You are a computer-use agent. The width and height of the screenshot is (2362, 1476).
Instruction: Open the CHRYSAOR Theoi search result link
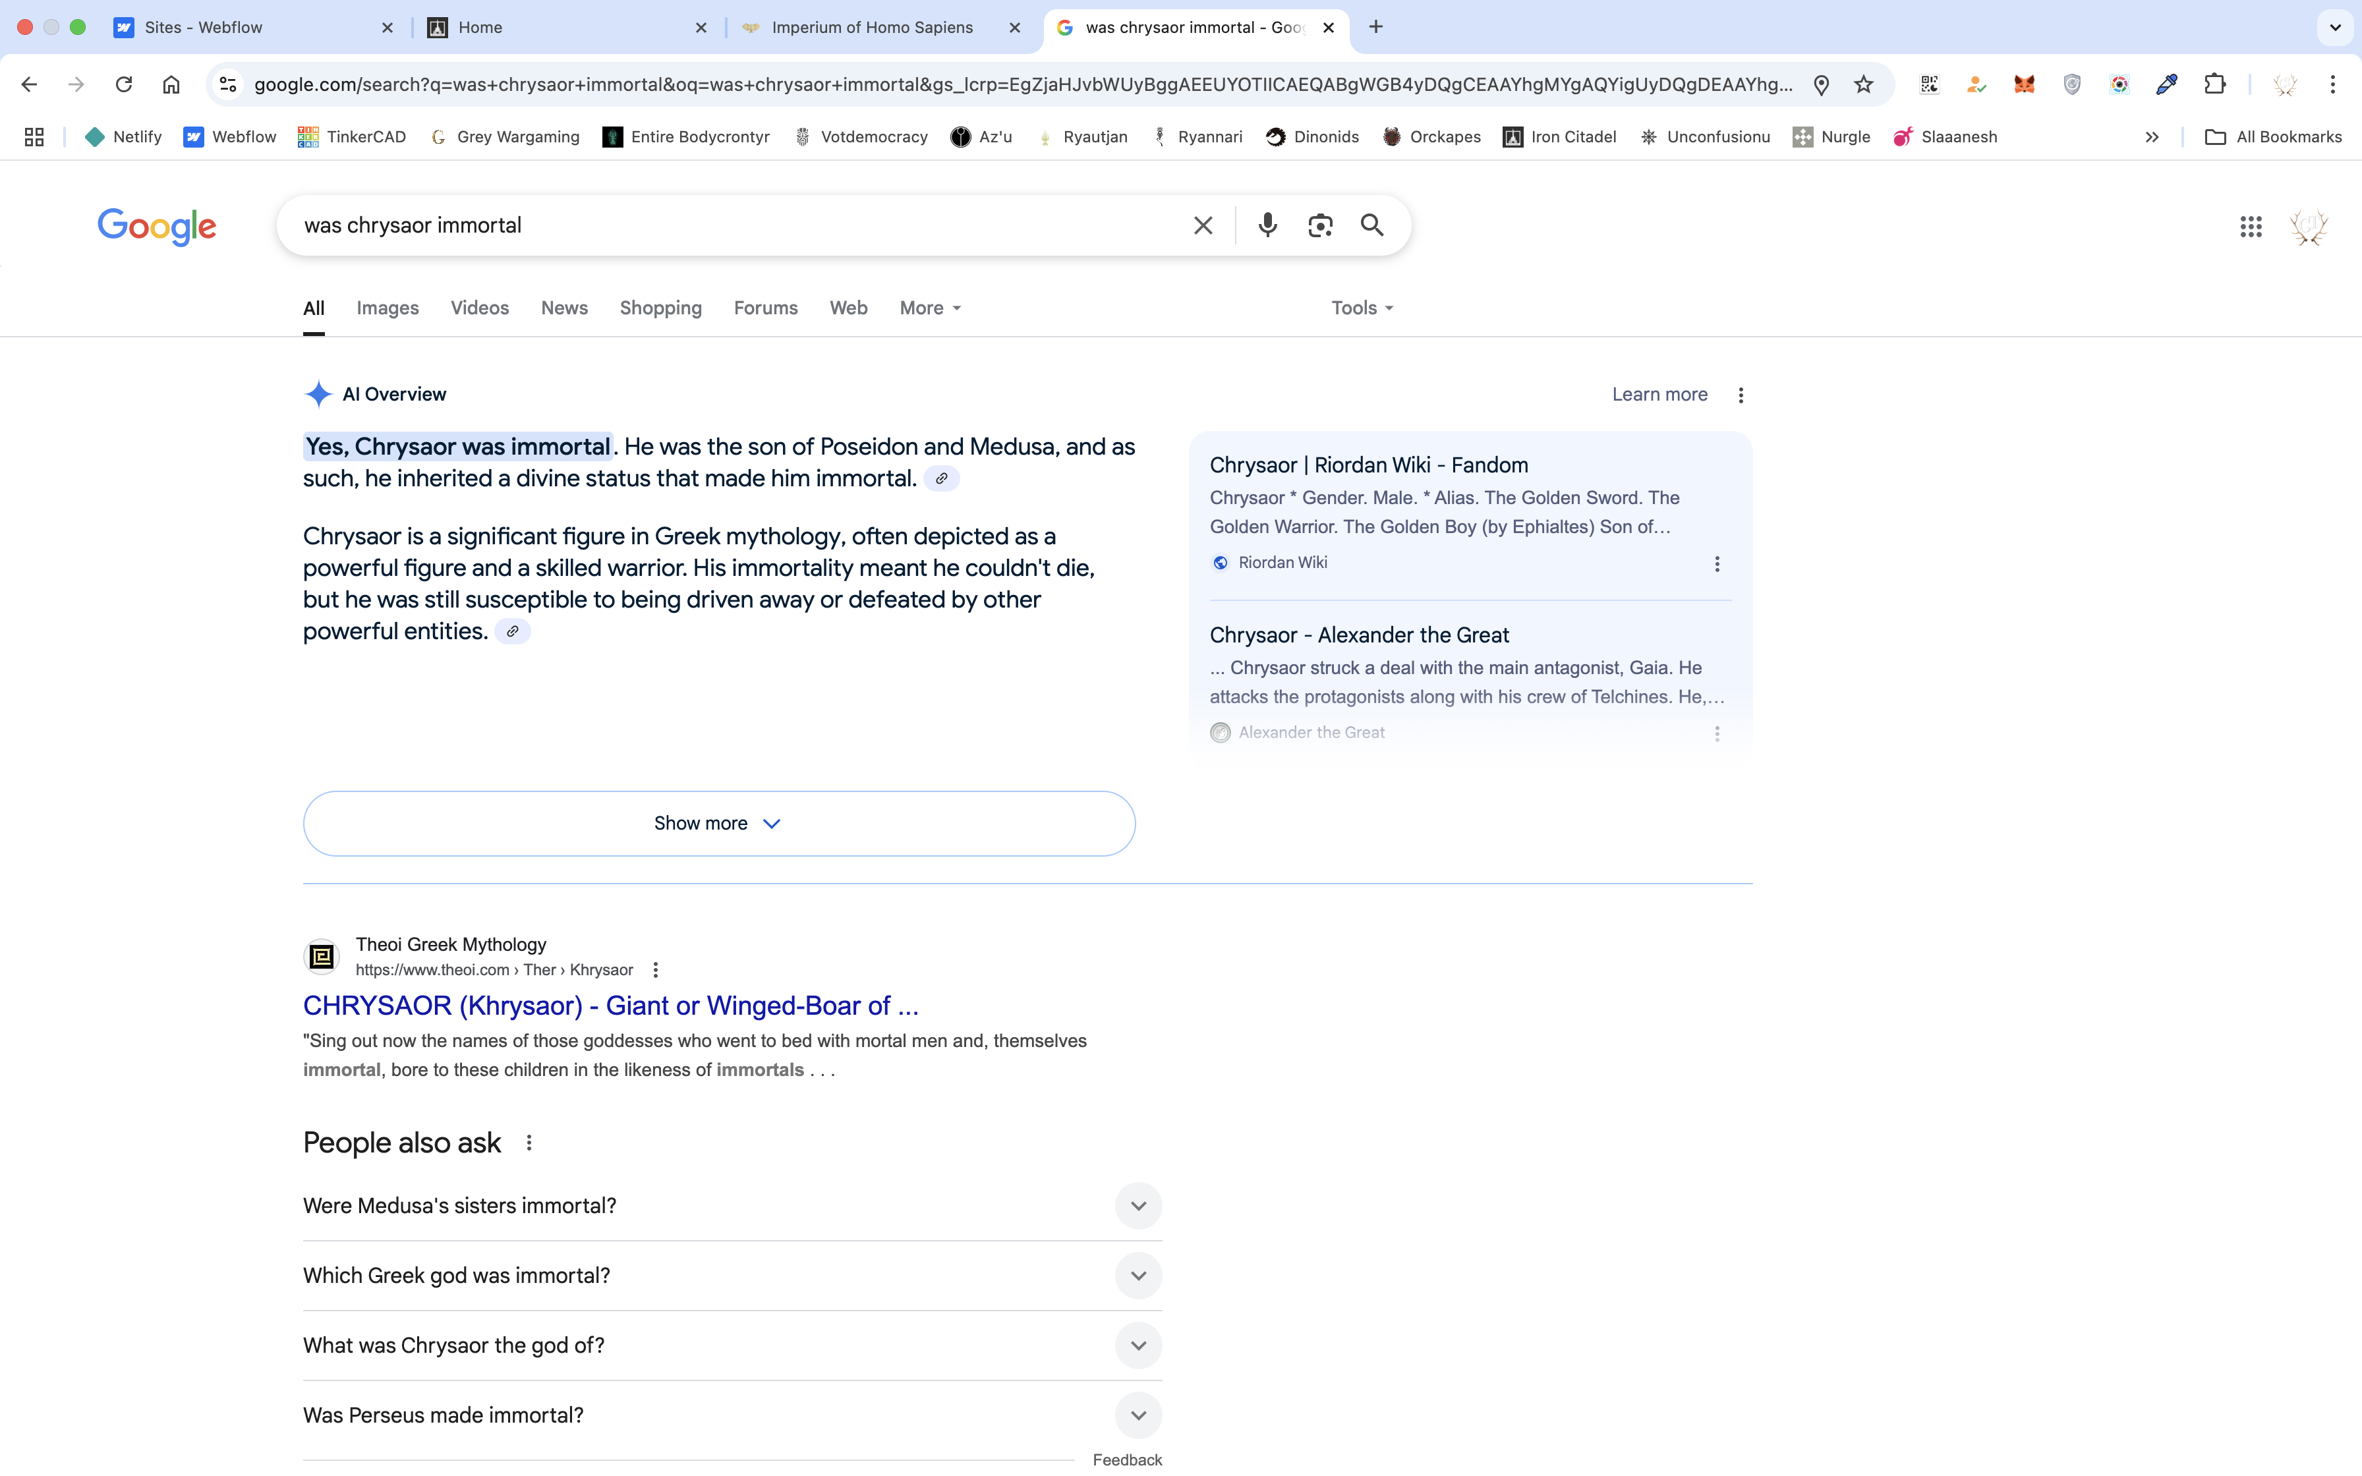coord(610,1006)
